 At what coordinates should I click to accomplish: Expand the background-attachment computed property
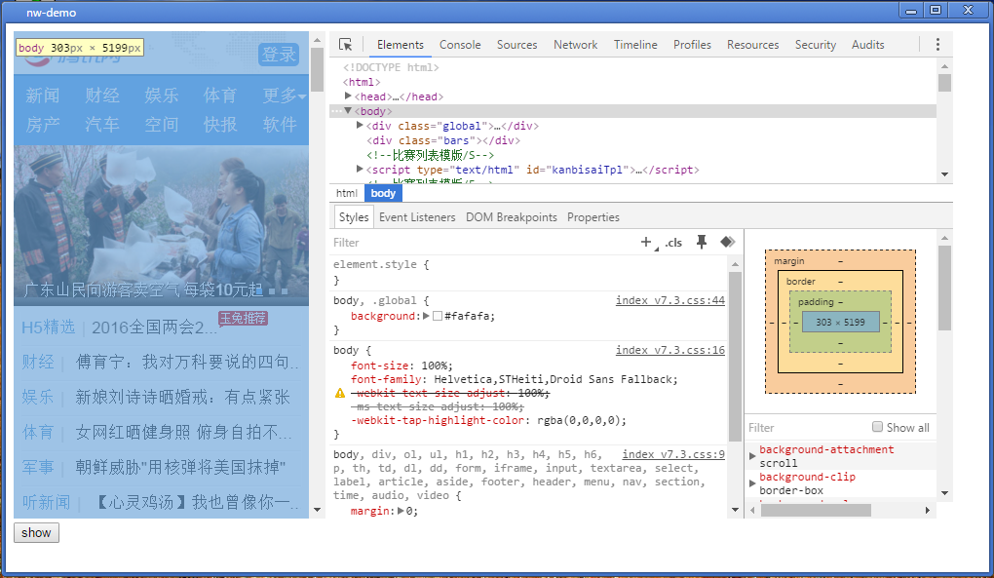[x=752, y=456]
